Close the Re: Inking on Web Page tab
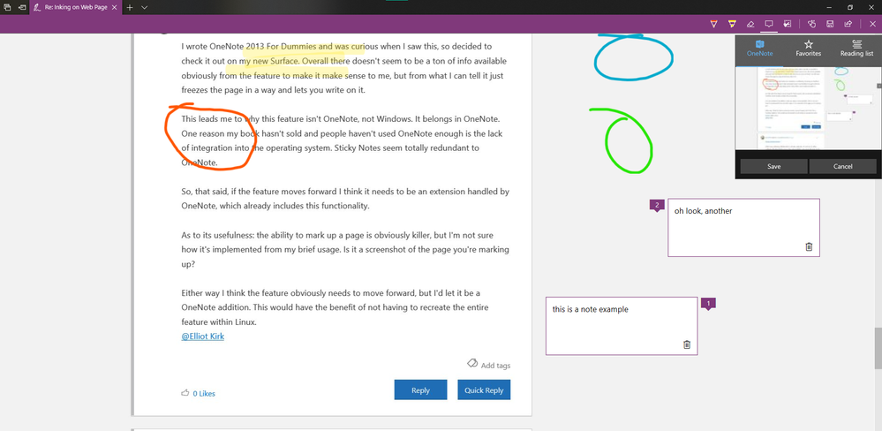 pyautogui.click(x=114, y=7)
